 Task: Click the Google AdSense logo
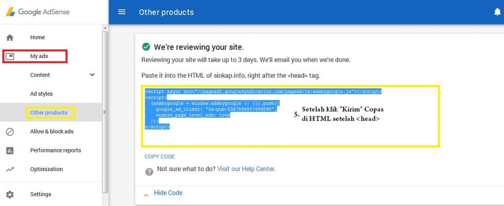37,12
